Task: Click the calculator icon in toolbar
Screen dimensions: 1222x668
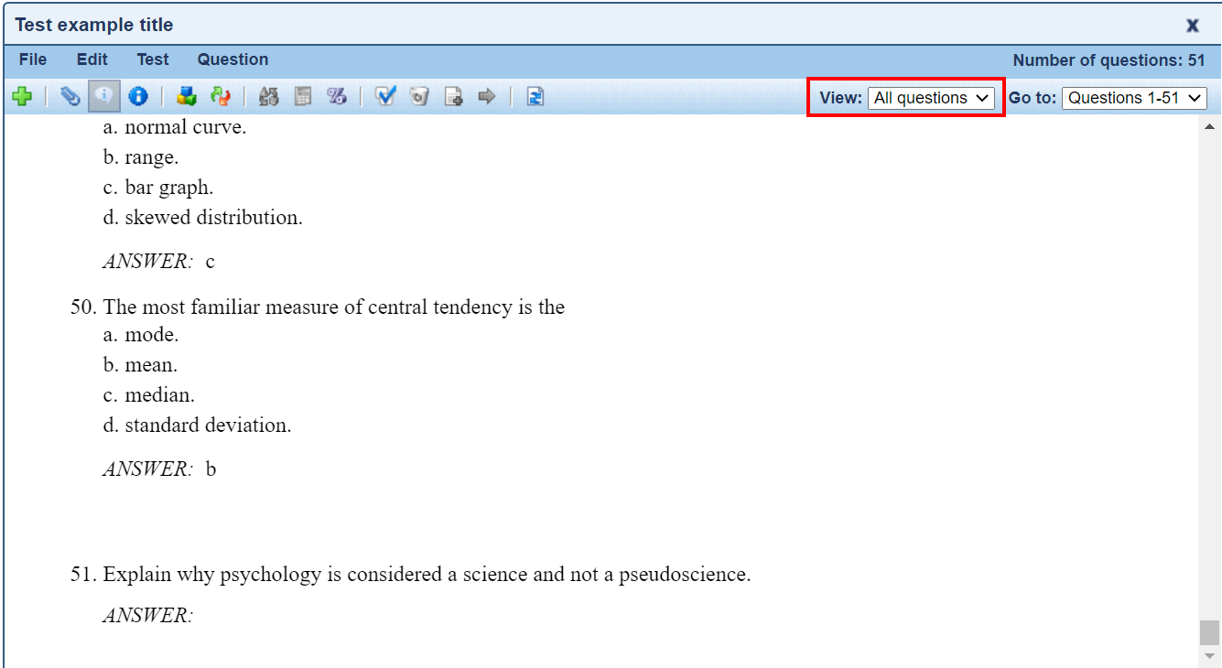Action: tap(303, 96)
